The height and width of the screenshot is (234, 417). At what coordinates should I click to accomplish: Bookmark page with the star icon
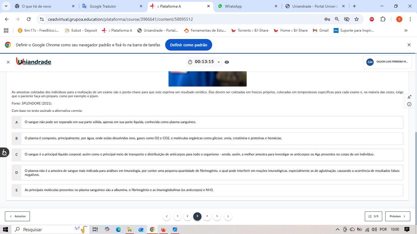pyautogui.click(x=357, y=19)
